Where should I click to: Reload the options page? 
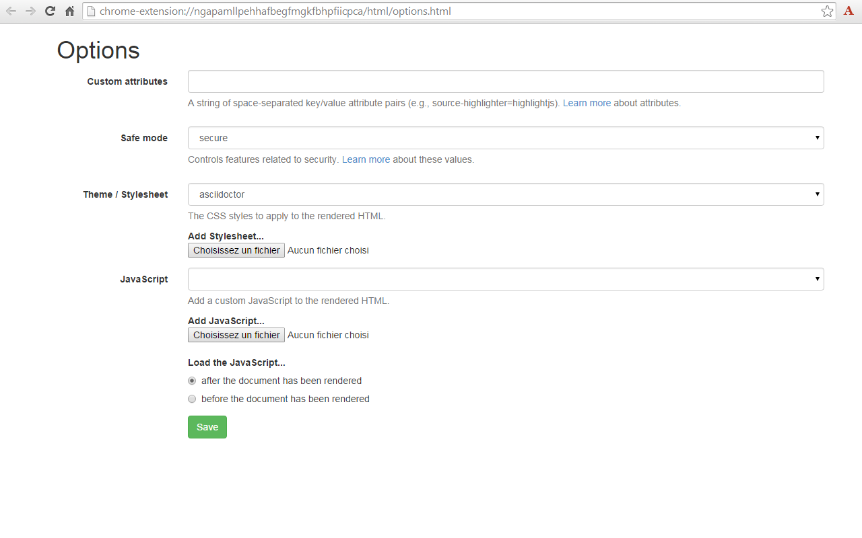tap(49, 11)
